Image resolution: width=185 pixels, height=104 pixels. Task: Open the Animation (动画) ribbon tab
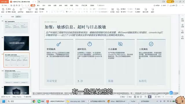point(55,5)
